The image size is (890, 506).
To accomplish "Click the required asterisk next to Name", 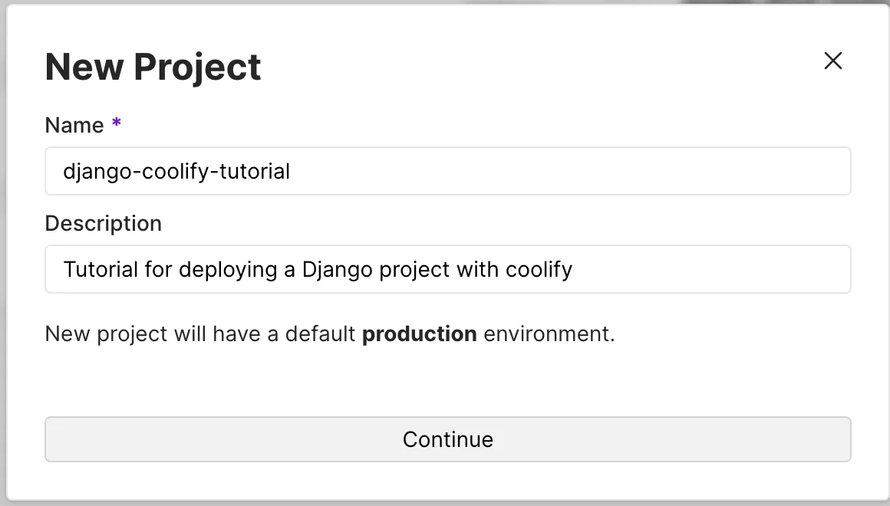I will pyautogui.click(x=116, y=123).
